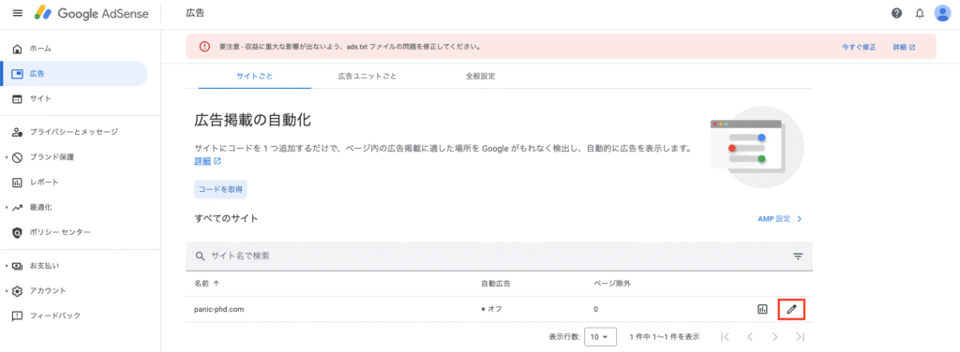Open プライバシーとメッセージ in the sidebar

pyautogui.click(x=74, y=131)
